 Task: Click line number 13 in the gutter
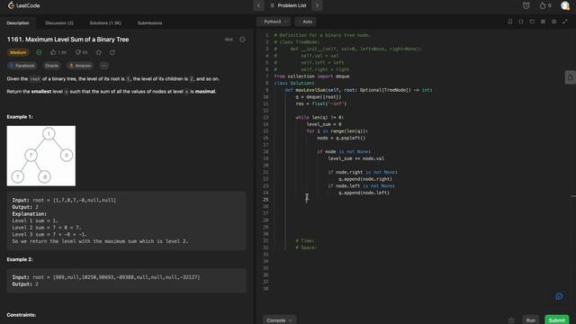[x=265, y=118]
